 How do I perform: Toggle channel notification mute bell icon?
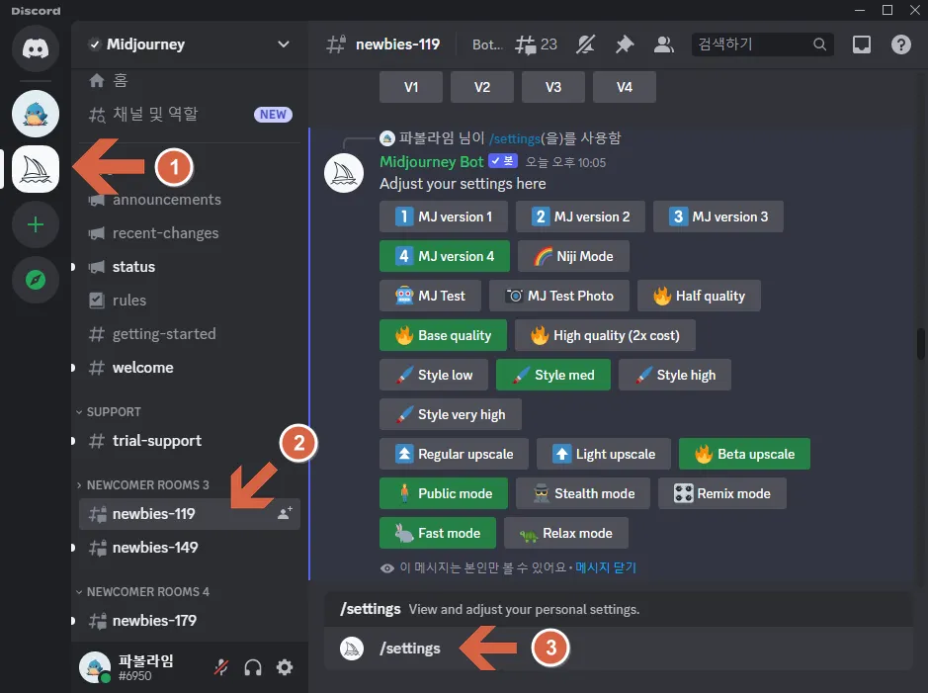[x=585, y=44]
